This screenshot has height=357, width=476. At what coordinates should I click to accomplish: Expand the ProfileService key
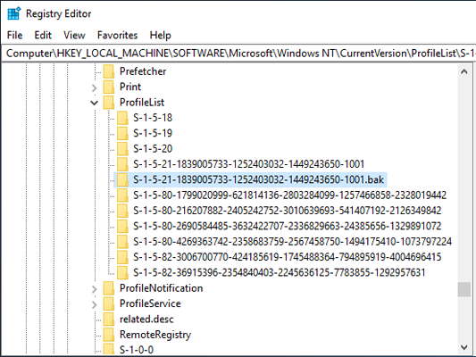tap(95, 304)
